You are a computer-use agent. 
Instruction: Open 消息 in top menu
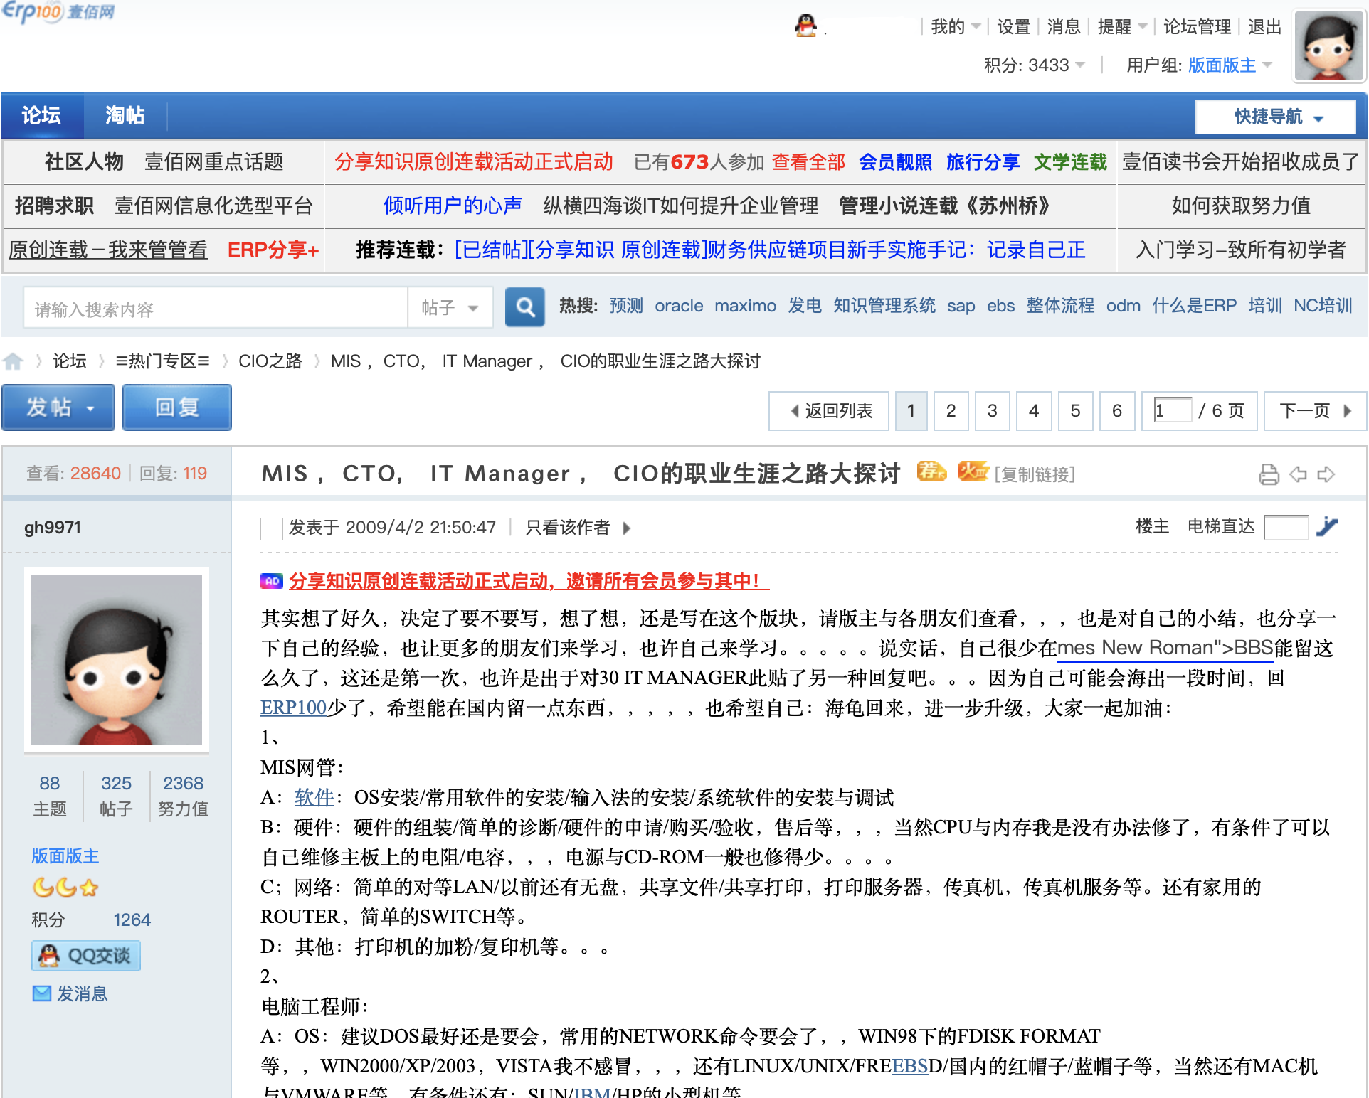(x=1064, y=27)
